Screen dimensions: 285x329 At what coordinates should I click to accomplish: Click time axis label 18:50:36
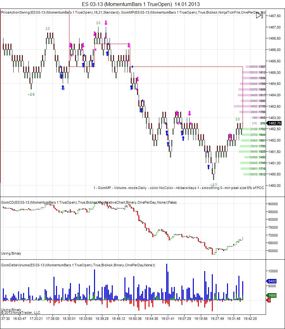(x=135, y=319)
